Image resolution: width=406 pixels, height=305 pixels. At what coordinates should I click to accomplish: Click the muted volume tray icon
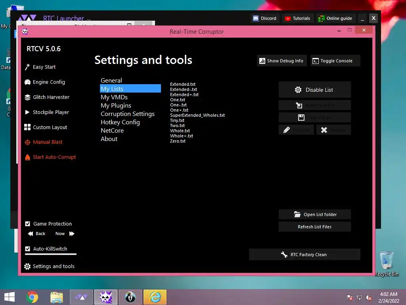[369, 297]
